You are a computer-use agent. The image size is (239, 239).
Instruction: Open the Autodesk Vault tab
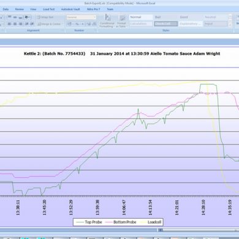[x=70, y=9]
